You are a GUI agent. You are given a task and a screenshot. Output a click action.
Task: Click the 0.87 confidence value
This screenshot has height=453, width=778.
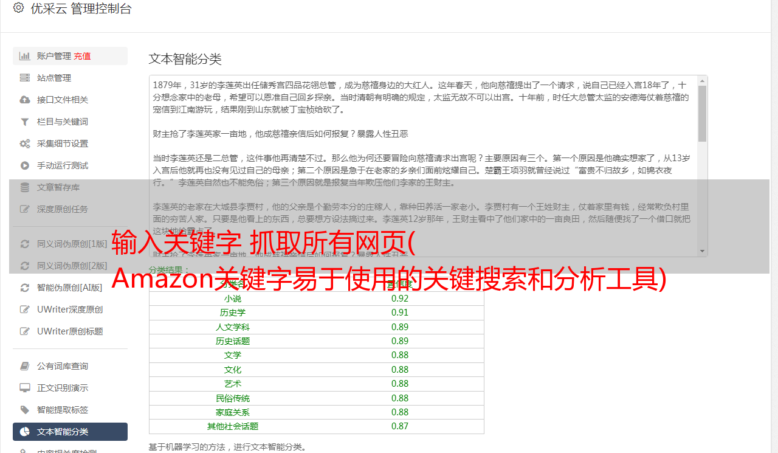[400, 426]
